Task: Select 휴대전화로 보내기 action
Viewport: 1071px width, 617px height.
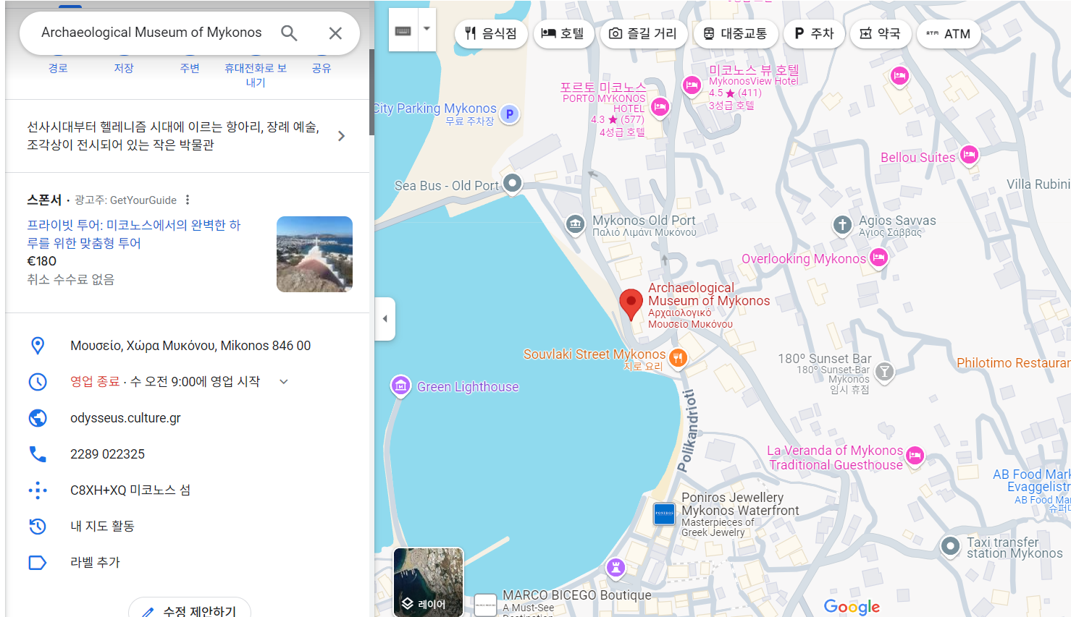Action: (x=256, y=75)
